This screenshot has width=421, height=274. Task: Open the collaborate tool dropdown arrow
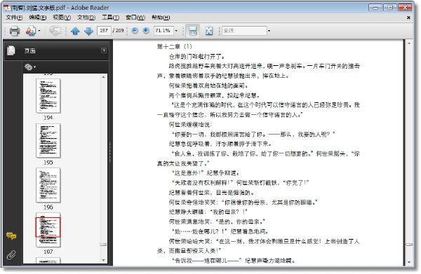point(39,31)
